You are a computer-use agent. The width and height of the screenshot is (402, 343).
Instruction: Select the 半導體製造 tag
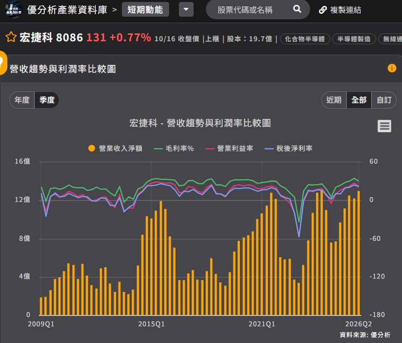354,39
